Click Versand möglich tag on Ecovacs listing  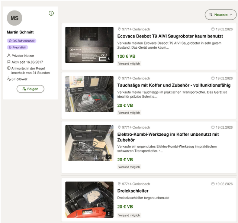[x=129, y=64]
